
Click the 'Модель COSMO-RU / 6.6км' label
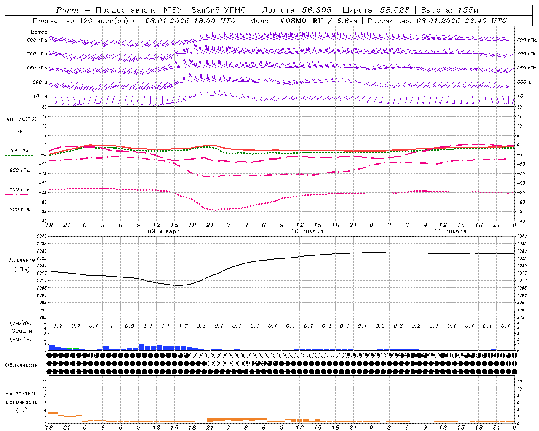(x=303, y=21)
